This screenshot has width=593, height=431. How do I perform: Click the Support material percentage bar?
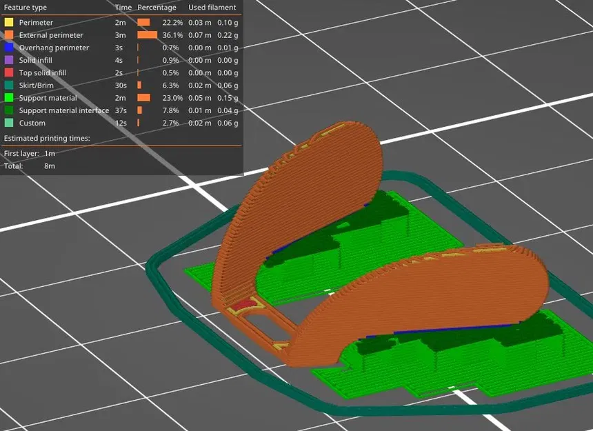tap(143, 97)
